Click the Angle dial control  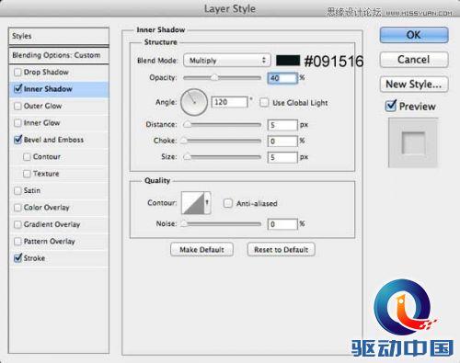[x=194, y=102]
